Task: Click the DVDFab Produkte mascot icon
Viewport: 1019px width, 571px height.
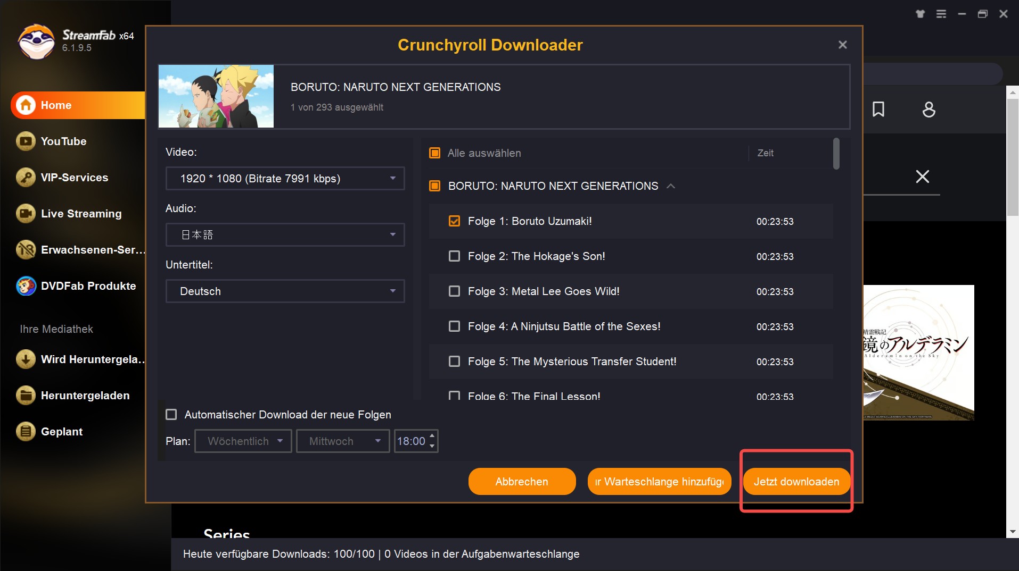Action: (26, 286)
